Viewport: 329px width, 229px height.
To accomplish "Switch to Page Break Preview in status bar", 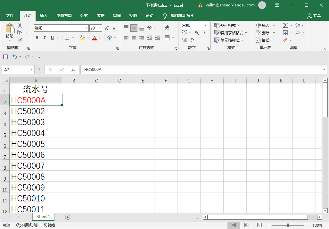I will (259, 225).
